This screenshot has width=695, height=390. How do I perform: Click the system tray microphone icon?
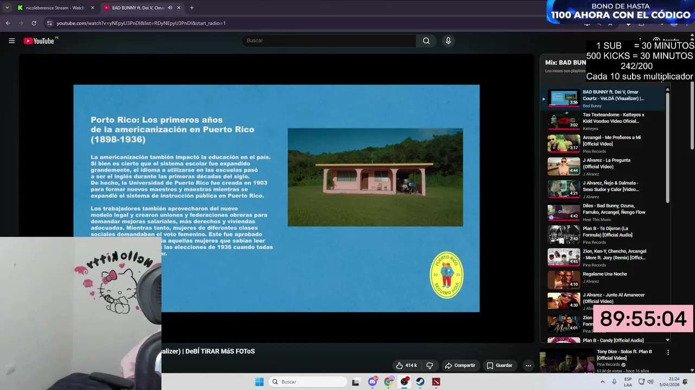614,382
